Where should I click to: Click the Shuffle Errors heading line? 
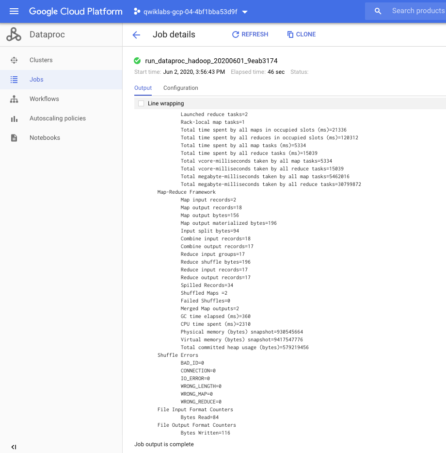[178, 355]
